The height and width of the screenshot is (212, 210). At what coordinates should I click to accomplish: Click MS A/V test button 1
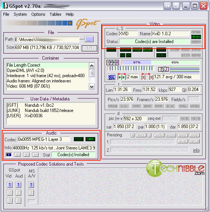(x=31, y=185)
